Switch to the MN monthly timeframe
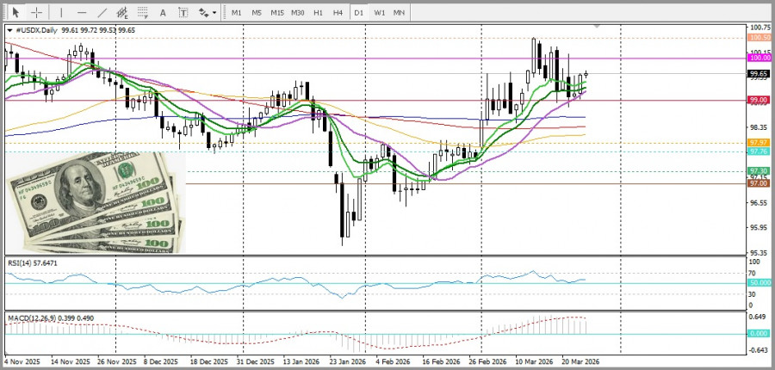This screenshot has width=775, height=370. pos(400,13)
